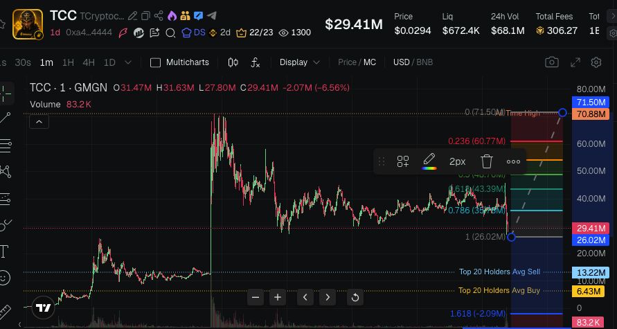Expand the header stats with right chevron

(612, 17)
